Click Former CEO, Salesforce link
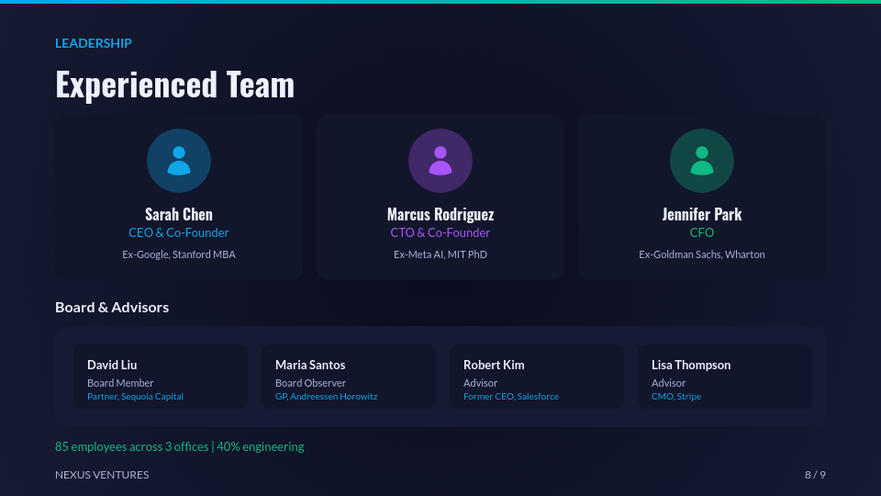Image resolution: width=881 pixels, height=496 pixels. (x=510, y=397)
